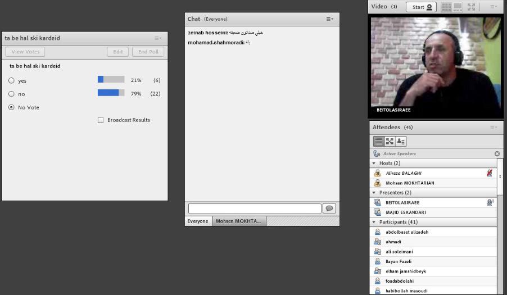Switch to attendee list view
This screenshot has width=507, height=295.
(379, 141)
